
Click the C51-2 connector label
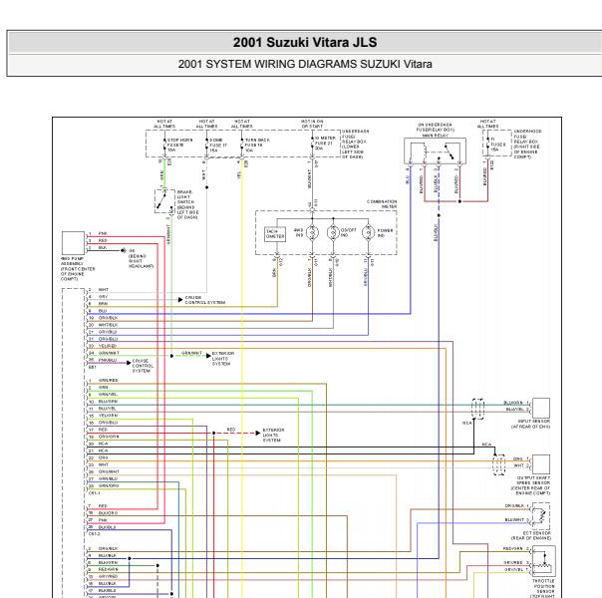point(95,534)
